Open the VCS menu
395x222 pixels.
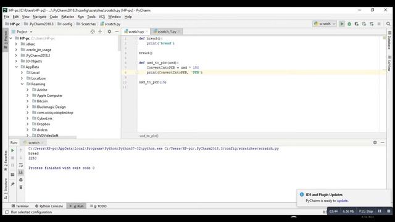pyautogui.click(x=101, y=17)
